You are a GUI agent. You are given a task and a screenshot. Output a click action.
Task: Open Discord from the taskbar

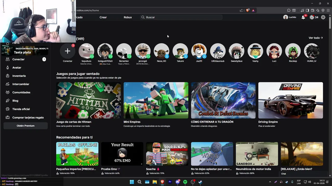point(178,182)
